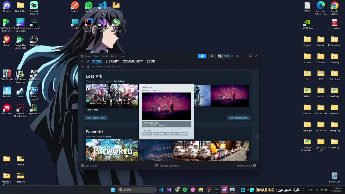Open the Steam menu
The width and height of the screenshot is (345, 194).
click(x=87, y=56)
